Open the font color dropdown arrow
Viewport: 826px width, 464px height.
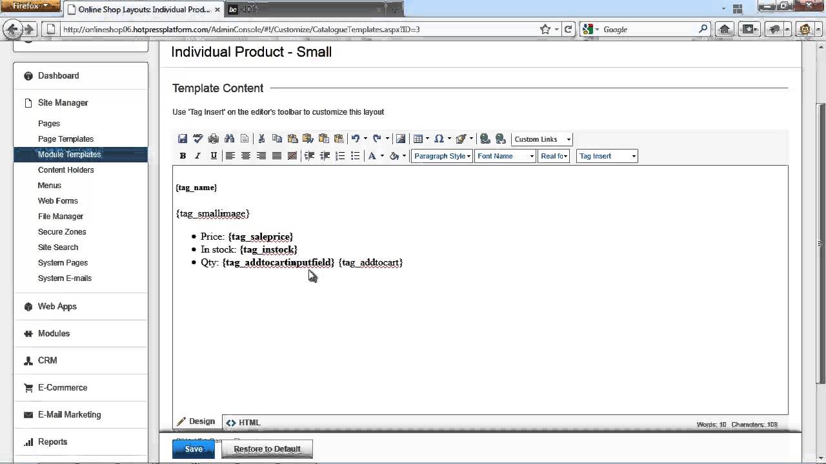coord(382,156)
